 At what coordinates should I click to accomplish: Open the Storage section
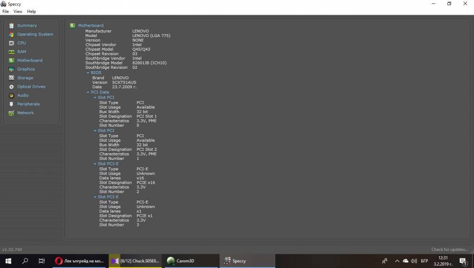click(x=25, y=78)
